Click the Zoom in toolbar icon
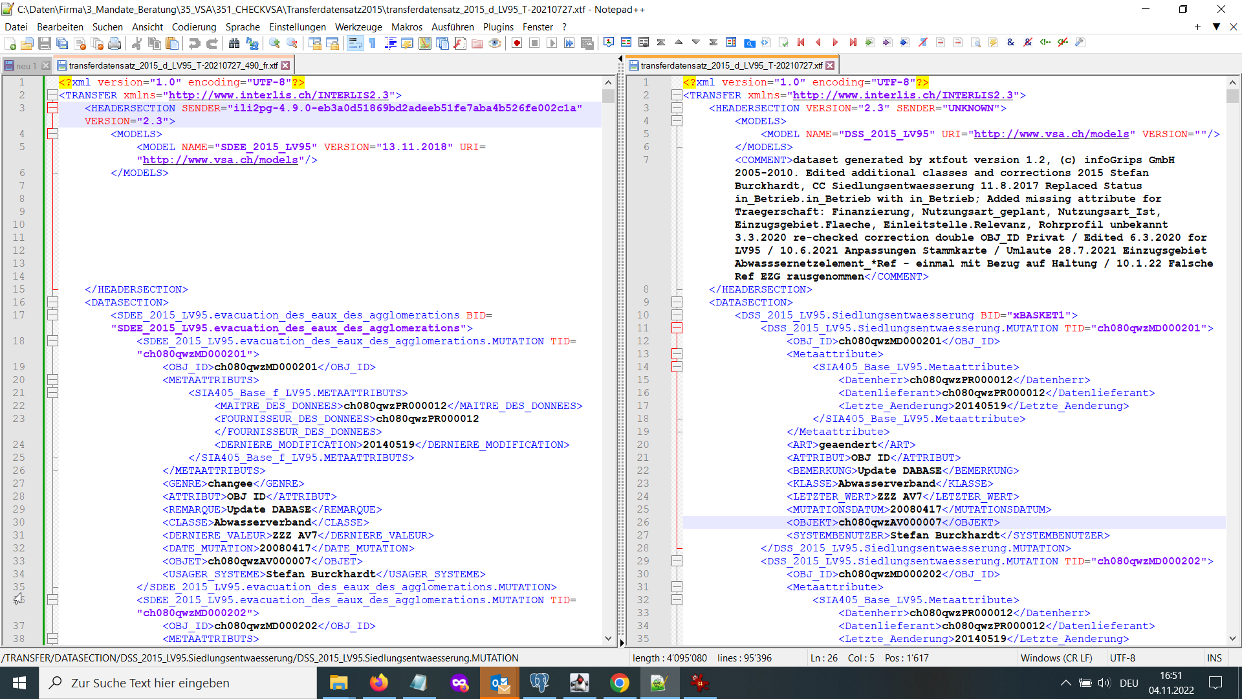Screen dimensions: 1242x699 (275, 43)
